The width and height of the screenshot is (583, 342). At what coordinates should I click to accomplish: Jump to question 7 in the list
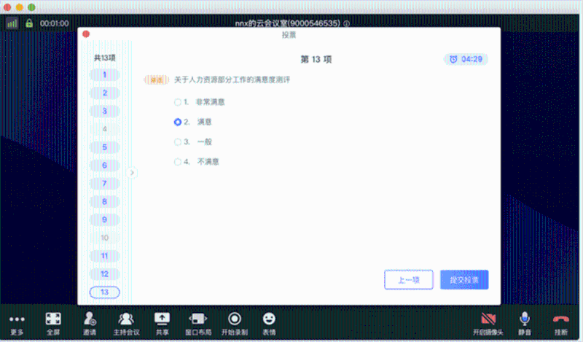point(104,184)
